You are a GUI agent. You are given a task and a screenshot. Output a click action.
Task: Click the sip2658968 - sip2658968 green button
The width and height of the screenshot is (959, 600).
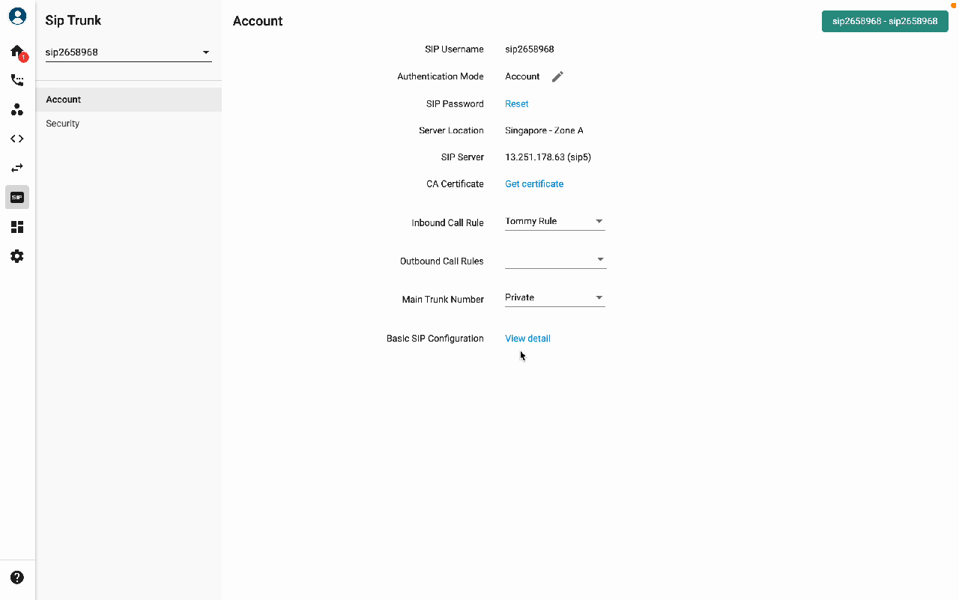click(x=885, y=21)
